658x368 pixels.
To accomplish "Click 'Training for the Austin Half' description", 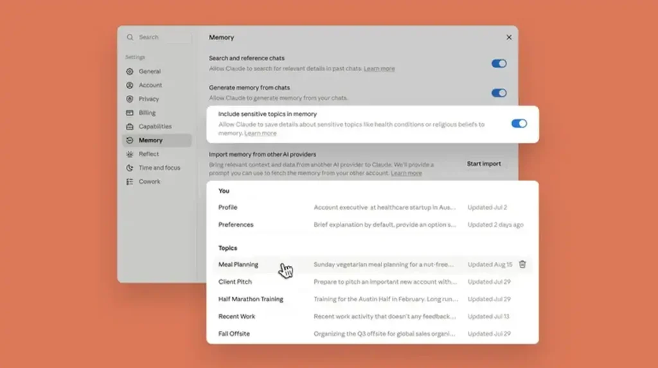I will coord(386,299).
